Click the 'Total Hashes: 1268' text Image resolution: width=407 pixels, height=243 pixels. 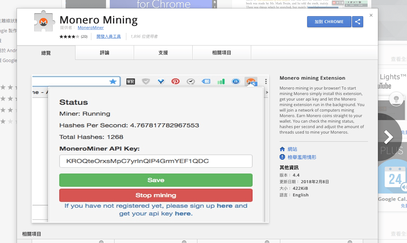pyautogui.click(x=91, y=137)
